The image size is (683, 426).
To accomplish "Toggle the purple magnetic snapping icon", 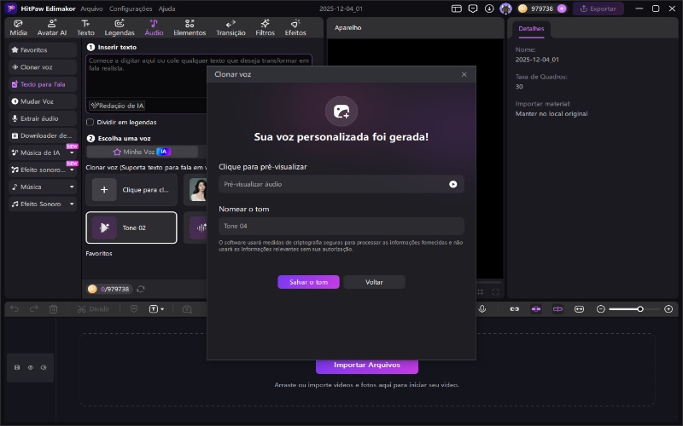I will coord(536,309).
